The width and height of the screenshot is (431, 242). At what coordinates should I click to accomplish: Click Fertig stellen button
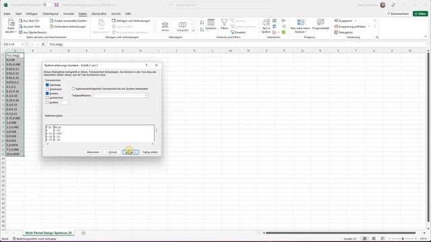coord(150,152)
